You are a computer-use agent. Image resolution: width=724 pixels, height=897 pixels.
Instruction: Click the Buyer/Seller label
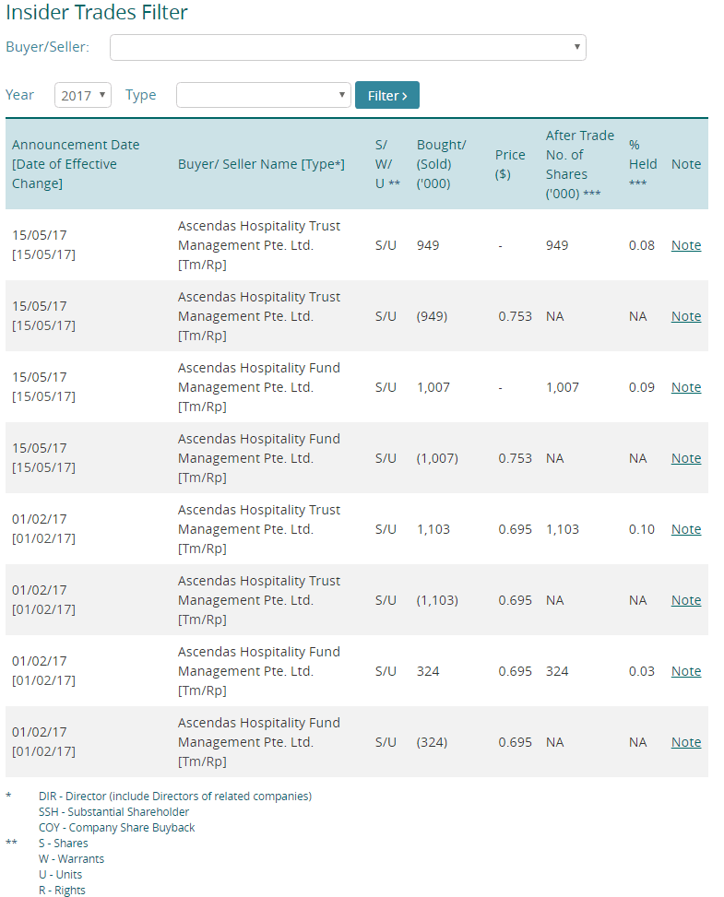(x=48, y=47)
